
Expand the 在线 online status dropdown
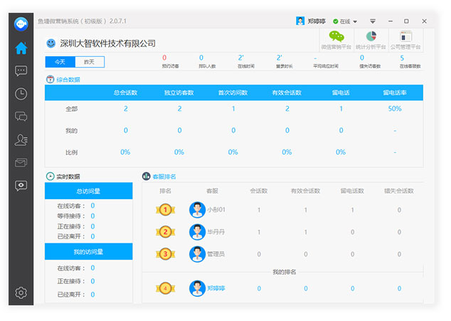[x=346, y=21]
